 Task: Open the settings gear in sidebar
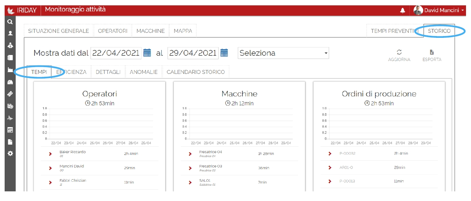pos(10,154)
